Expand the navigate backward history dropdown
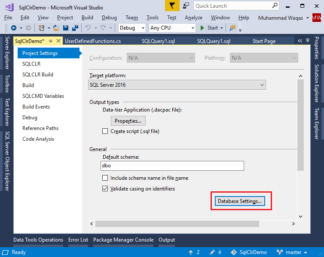This screenshot has width=324, height=257. (x=21, y=28)
